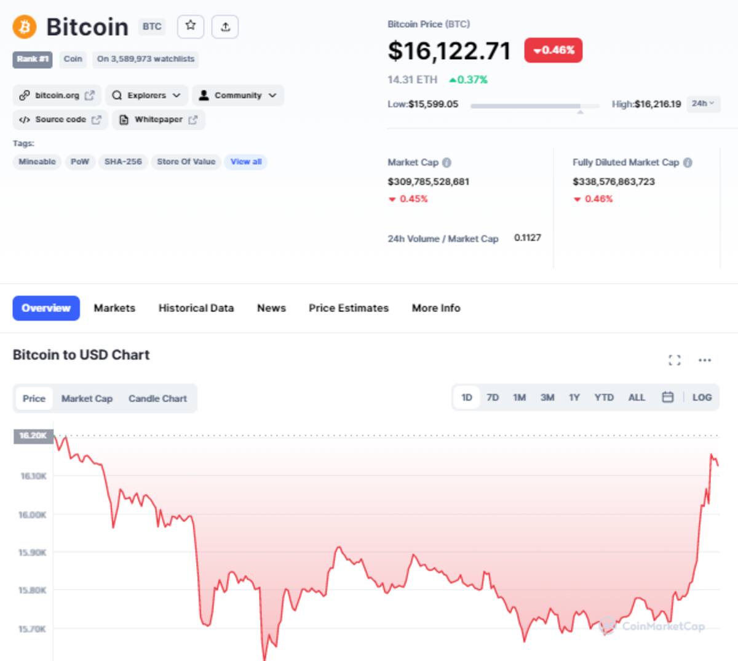Image resolution: width=738 pixels, height=661 pixels.
Task: Go to the Historical Data tab
Action: (196, 308)
